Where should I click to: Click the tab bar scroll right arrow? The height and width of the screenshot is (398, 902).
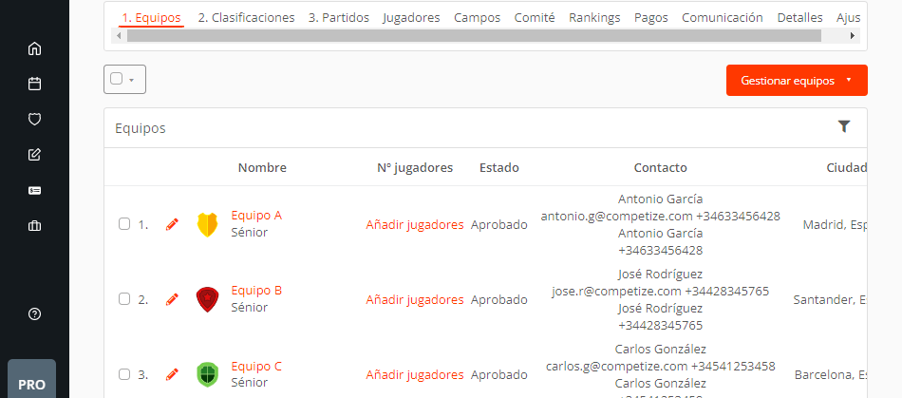[853, 36]
